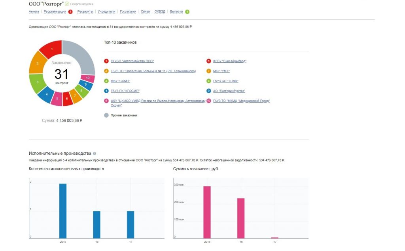Click the tallest blue bar for 2015

coord(63,211)
